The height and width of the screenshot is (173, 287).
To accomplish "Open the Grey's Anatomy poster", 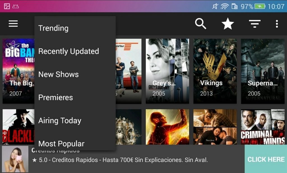I will (167, 71).
